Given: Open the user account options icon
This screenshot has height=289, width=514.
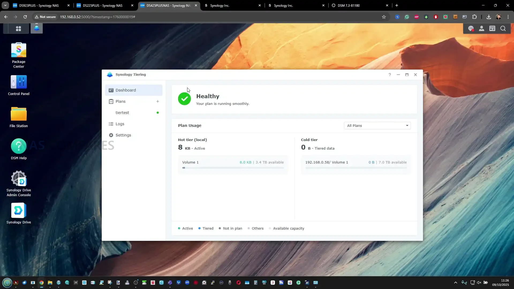Looking at the screenshot, I should [481, 29].
